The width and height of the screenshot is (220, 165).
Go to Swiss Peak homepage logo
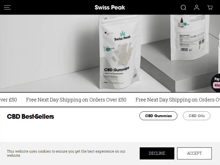110,7
